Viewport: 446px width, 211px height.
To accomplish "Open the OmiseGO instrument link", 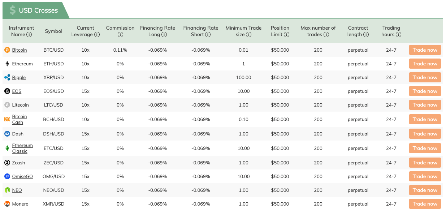I will tap(22, 176).
